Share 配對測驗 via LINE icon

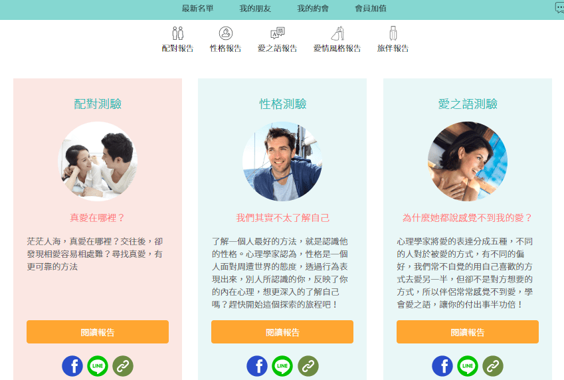click(x=98, y=366)
